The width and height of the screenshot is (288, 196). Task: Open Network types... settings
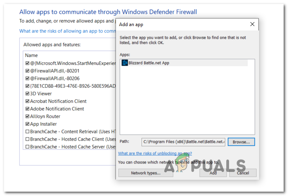click(x=140, y=173)
